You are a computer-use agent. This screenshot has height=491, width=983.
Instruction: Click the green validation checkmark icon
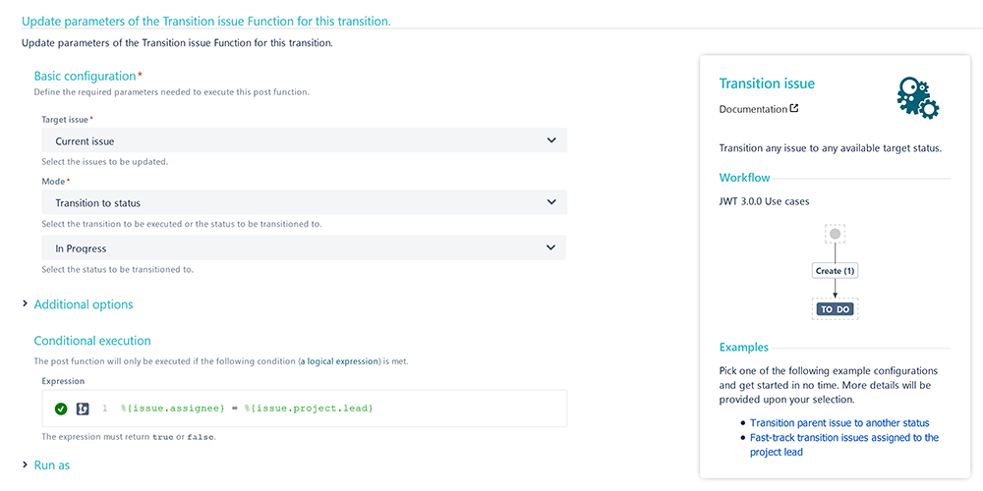pos(61,409)
